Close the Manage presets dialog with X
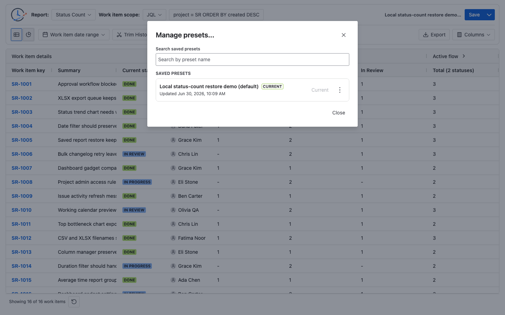The image size is (505, 315). tap(344, 35)
